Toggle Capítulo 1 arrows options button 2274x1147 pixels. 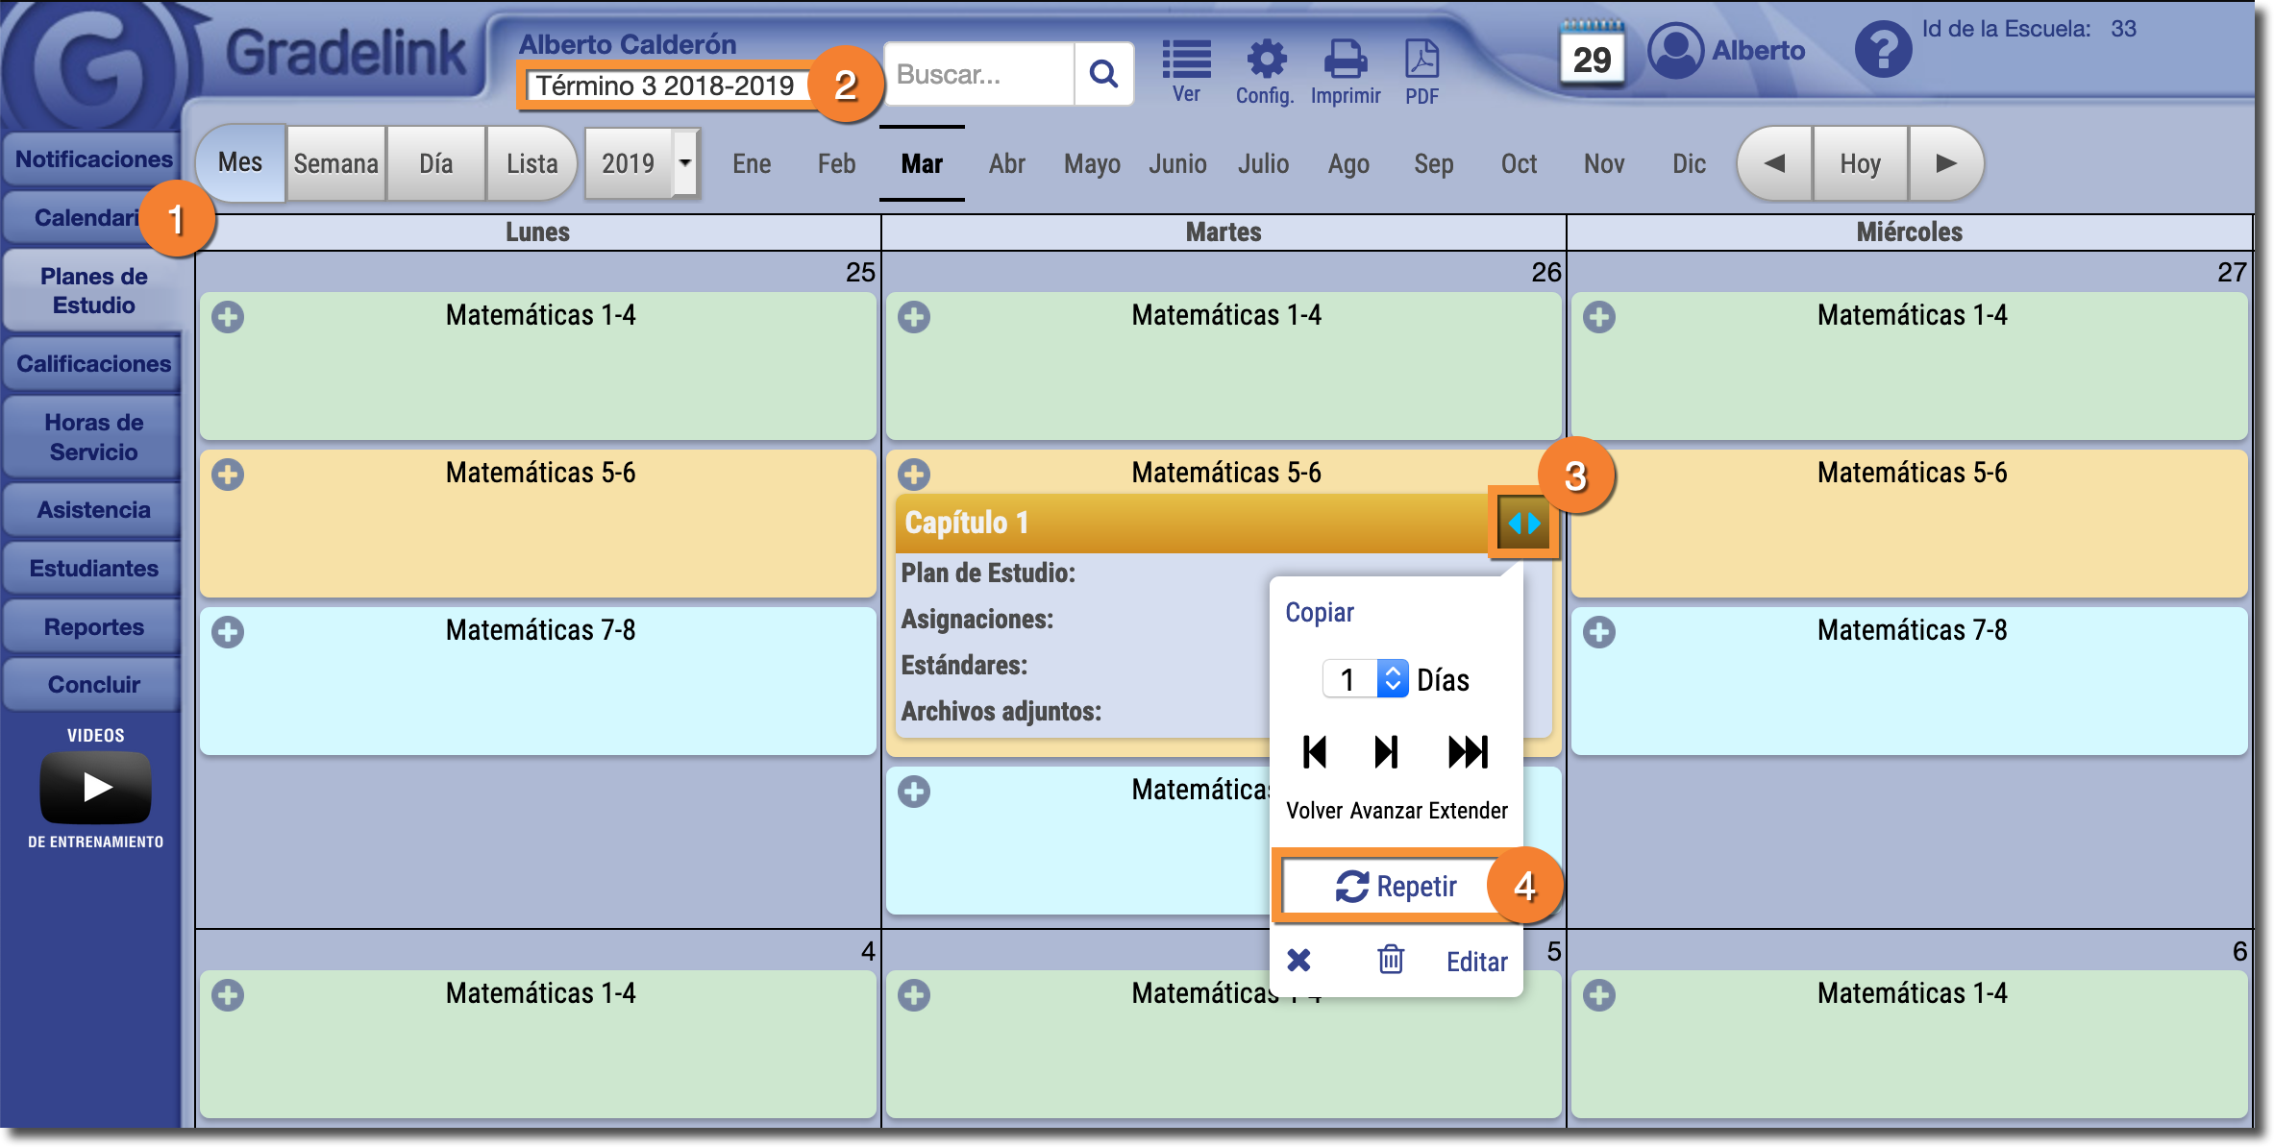(x=1523, y=524)
